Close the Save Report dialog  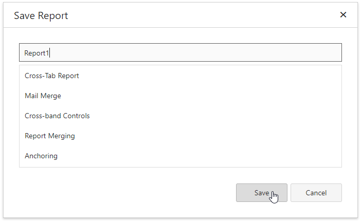(343, 15)
